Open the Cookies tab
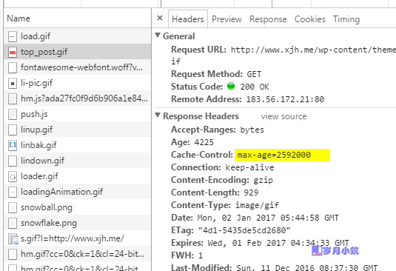Screen dimensions: 396x271 [310, 19]
